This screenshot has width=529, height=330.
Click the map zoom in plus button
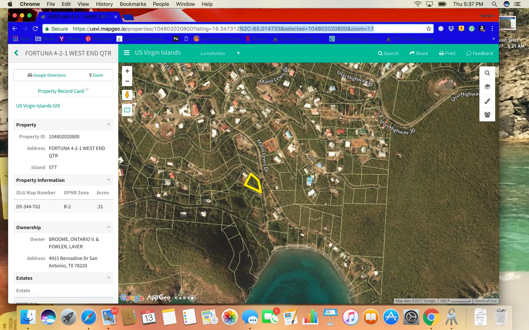pos(127,71)
